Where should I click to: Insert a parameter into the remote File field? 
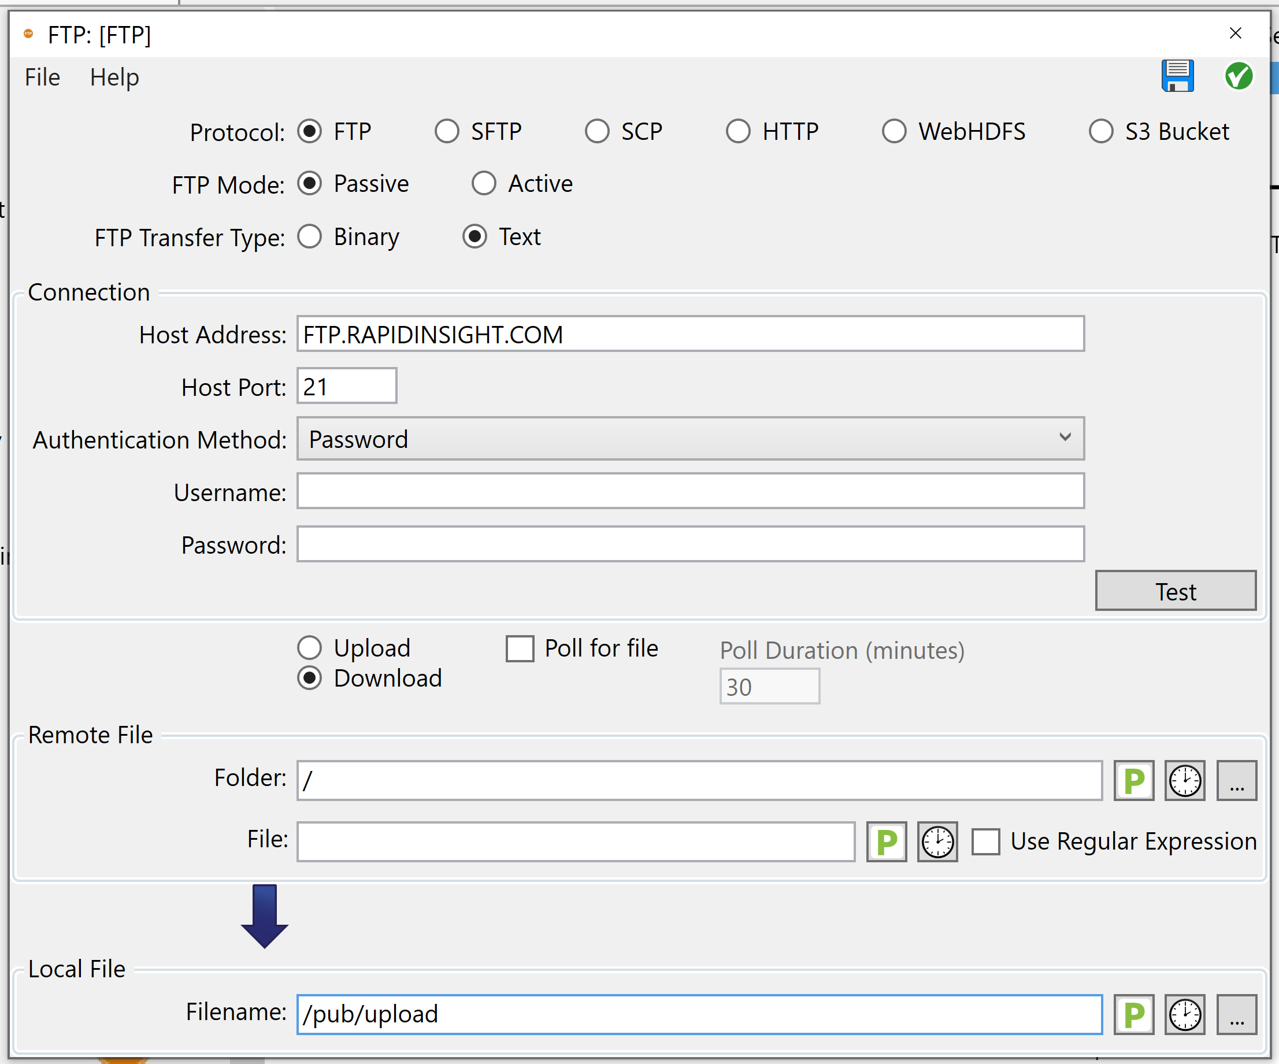click(x=886, y=841)
